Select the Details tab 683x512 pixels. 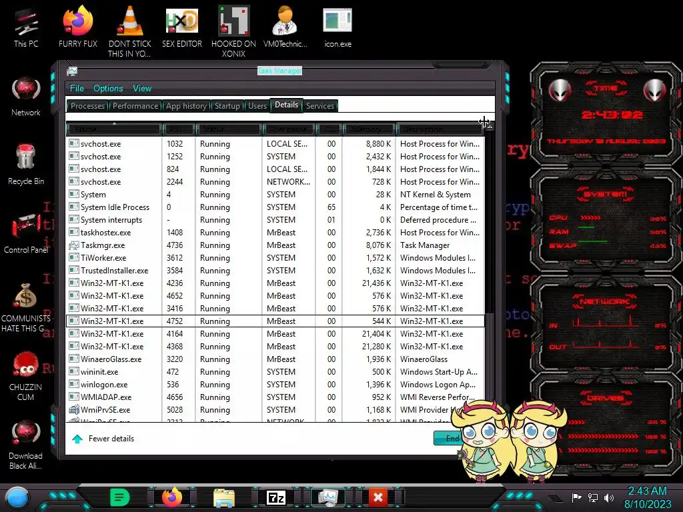(x=287, y=105)
